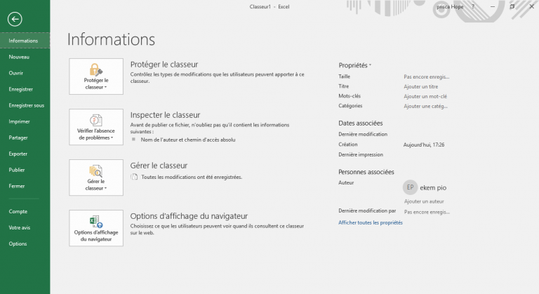Click the question mark help icon
Screen dimensions: 539x294
(x=493, y=6)
